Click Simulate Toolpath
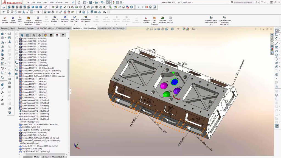Image resolution: width=281 pixels, height=158 pixels. [x=162, y=20]
